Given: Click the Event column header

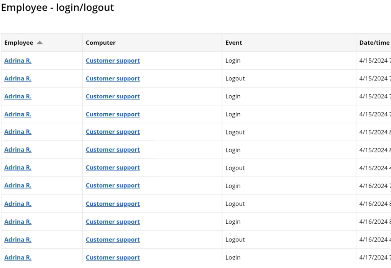Looking at the screenshot, I should pos(233,43).
